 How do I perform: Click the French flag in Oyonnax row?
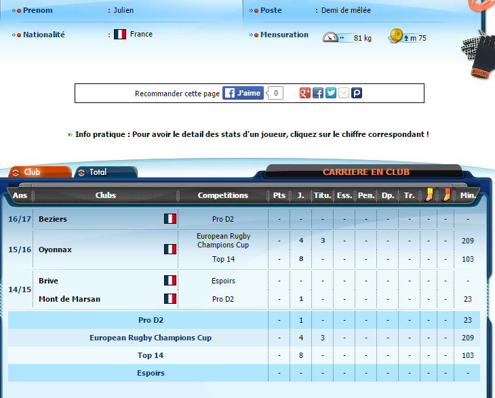pos(170,249)
